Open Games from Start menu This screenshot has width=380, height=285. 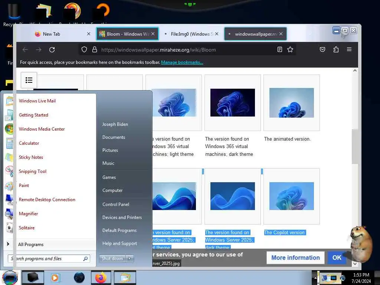pyautogui.click(x=109, y=177)
